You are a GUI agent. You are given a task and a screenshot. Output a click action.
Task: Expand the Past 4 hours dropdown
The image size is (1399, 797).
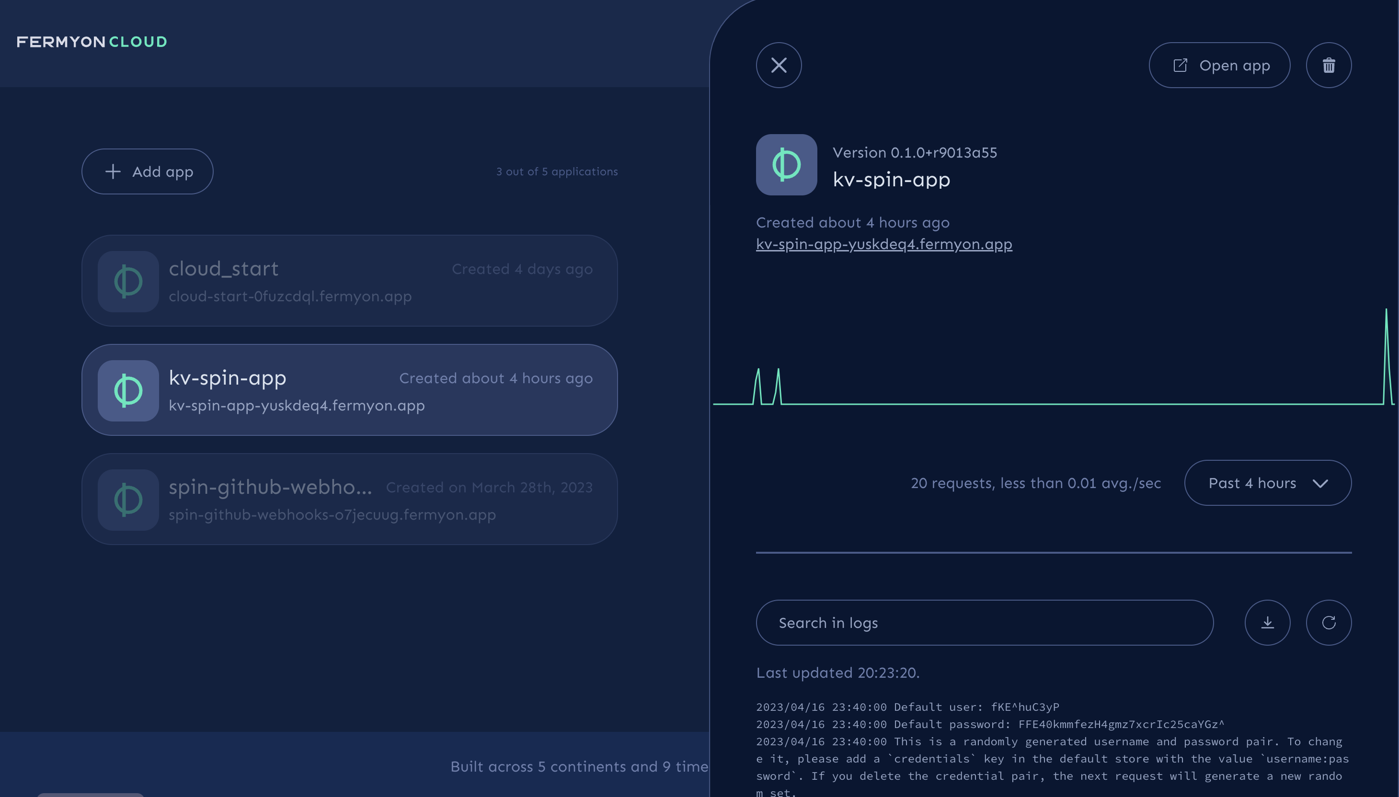pyautogui.click(x=1268, y=483)
